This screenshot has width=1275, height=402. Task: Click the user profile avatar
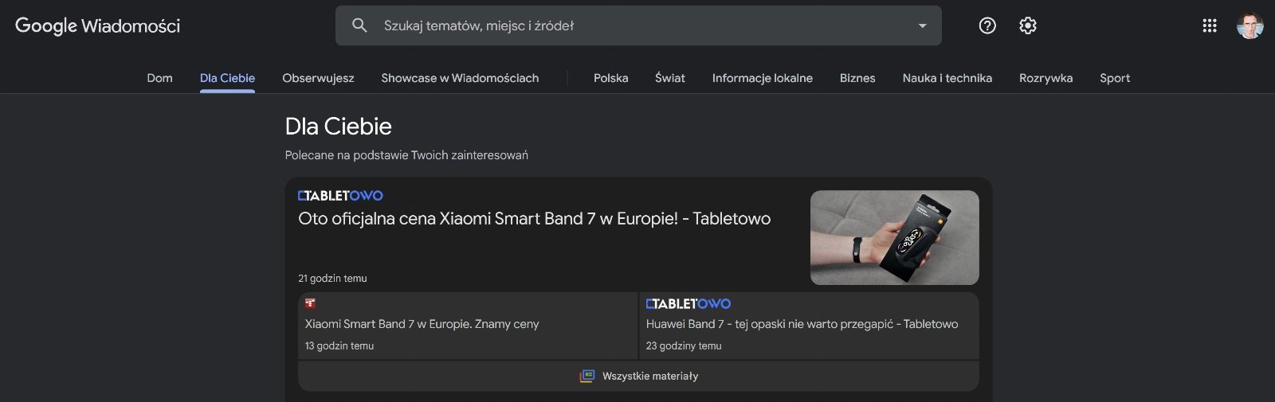coord(1249,25)
